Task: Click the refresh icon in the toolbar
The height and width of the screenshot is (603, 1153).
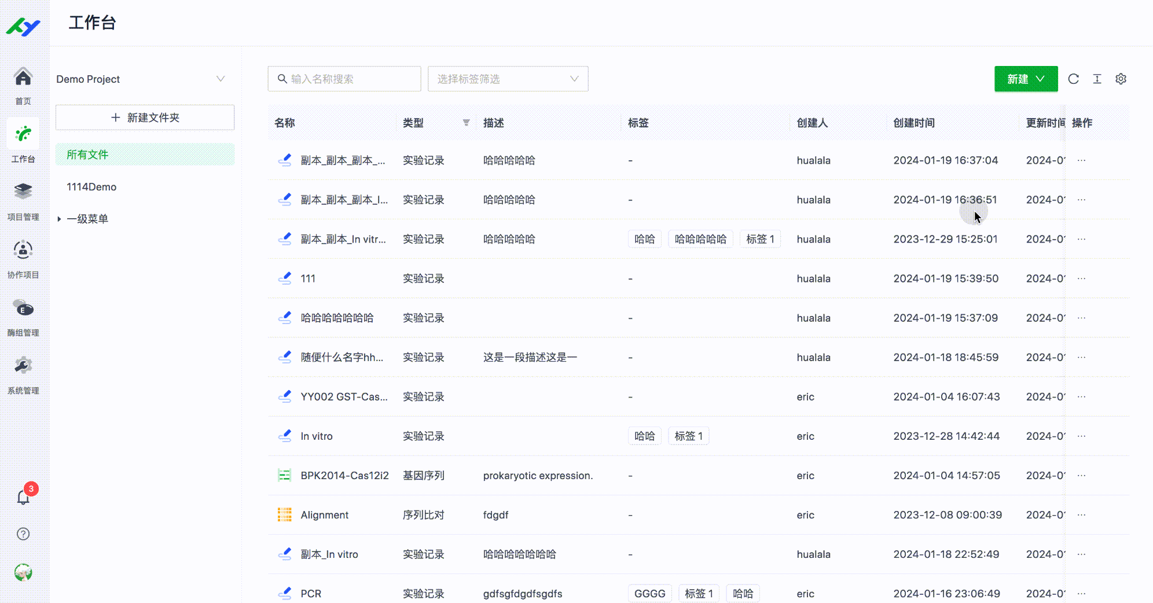Action: 1073,79
